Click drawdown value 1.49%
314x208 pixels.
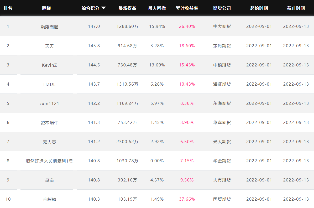157,199
